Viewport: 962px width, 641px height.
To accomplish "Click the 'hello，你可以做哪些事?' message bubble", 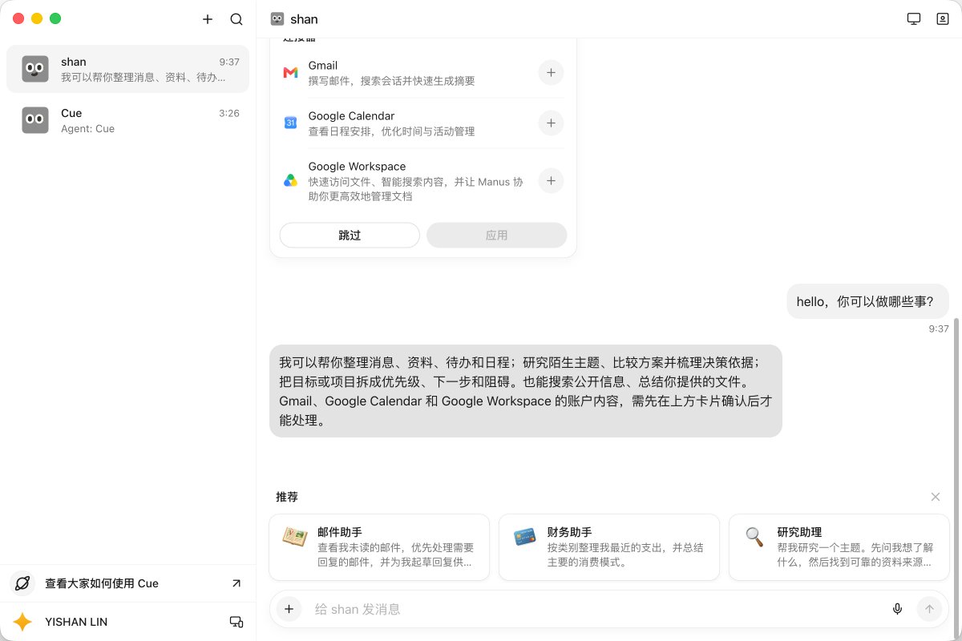I will [x=867, y=301].
